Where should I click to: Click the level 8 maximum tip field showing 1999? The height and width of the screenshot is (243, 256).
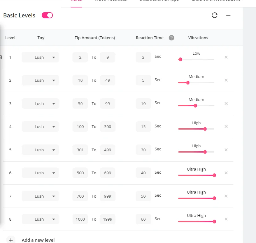108,219
